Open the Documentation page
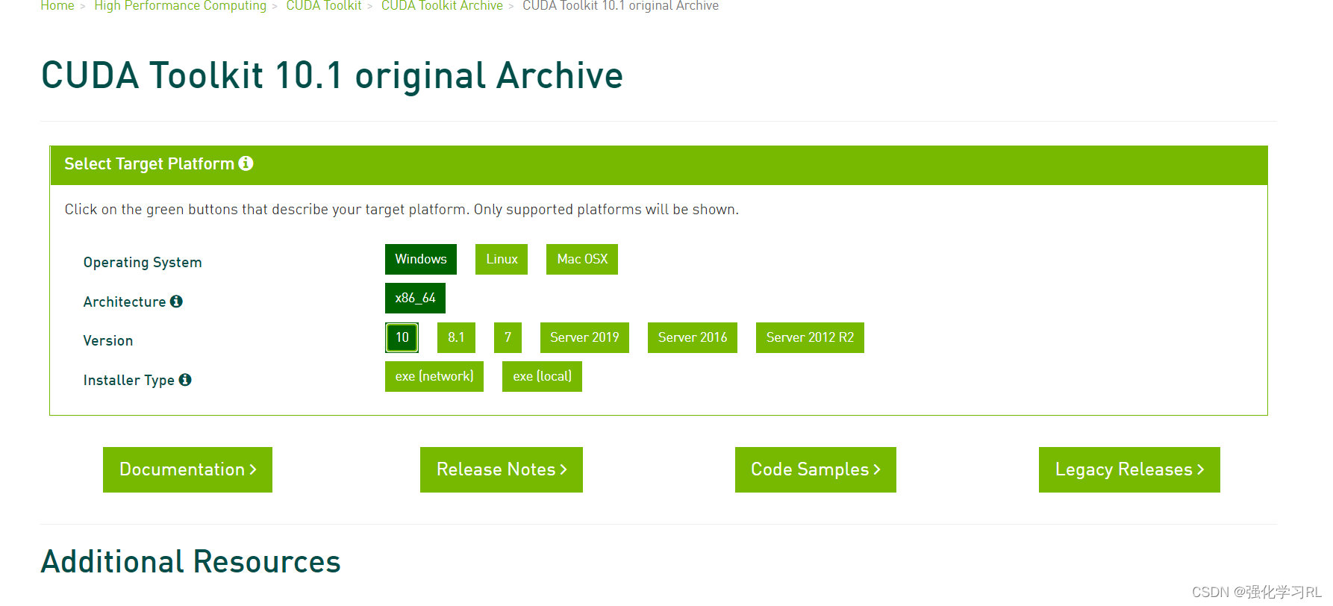This screenshot has height=606, width=1333. (187, 469)
